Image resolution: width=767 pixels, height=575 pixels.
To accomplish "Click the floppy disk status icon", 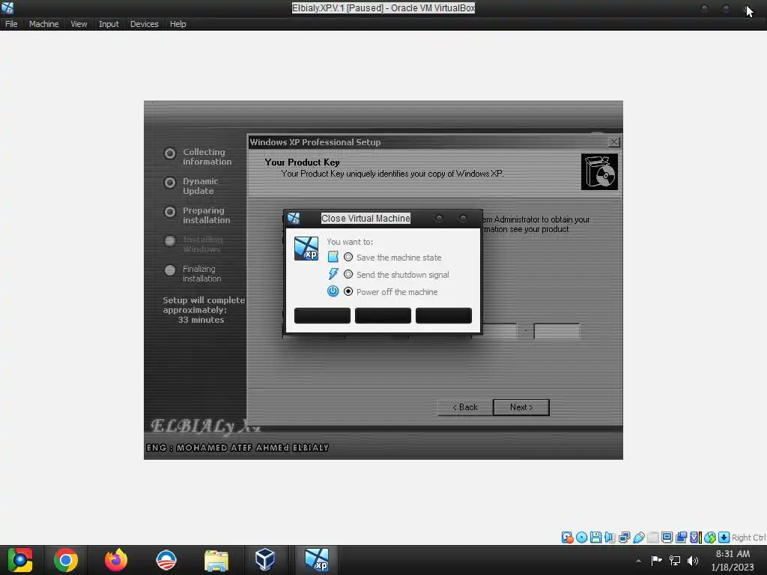I will (595, 538).
